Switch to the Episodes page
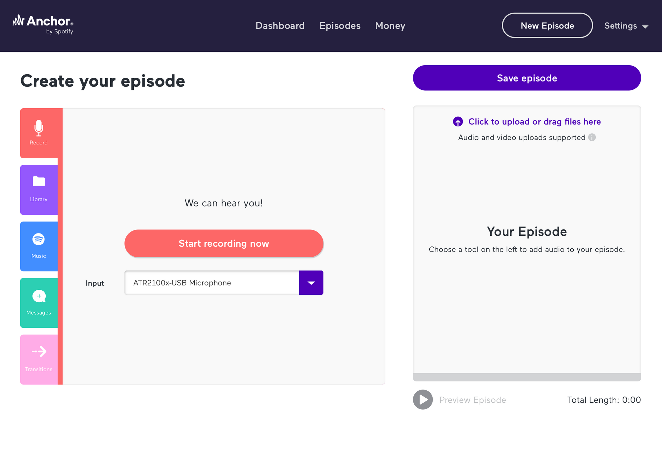The width and height of the screenshot is (662, 450). pyautogui.click(x=340, y=26)
